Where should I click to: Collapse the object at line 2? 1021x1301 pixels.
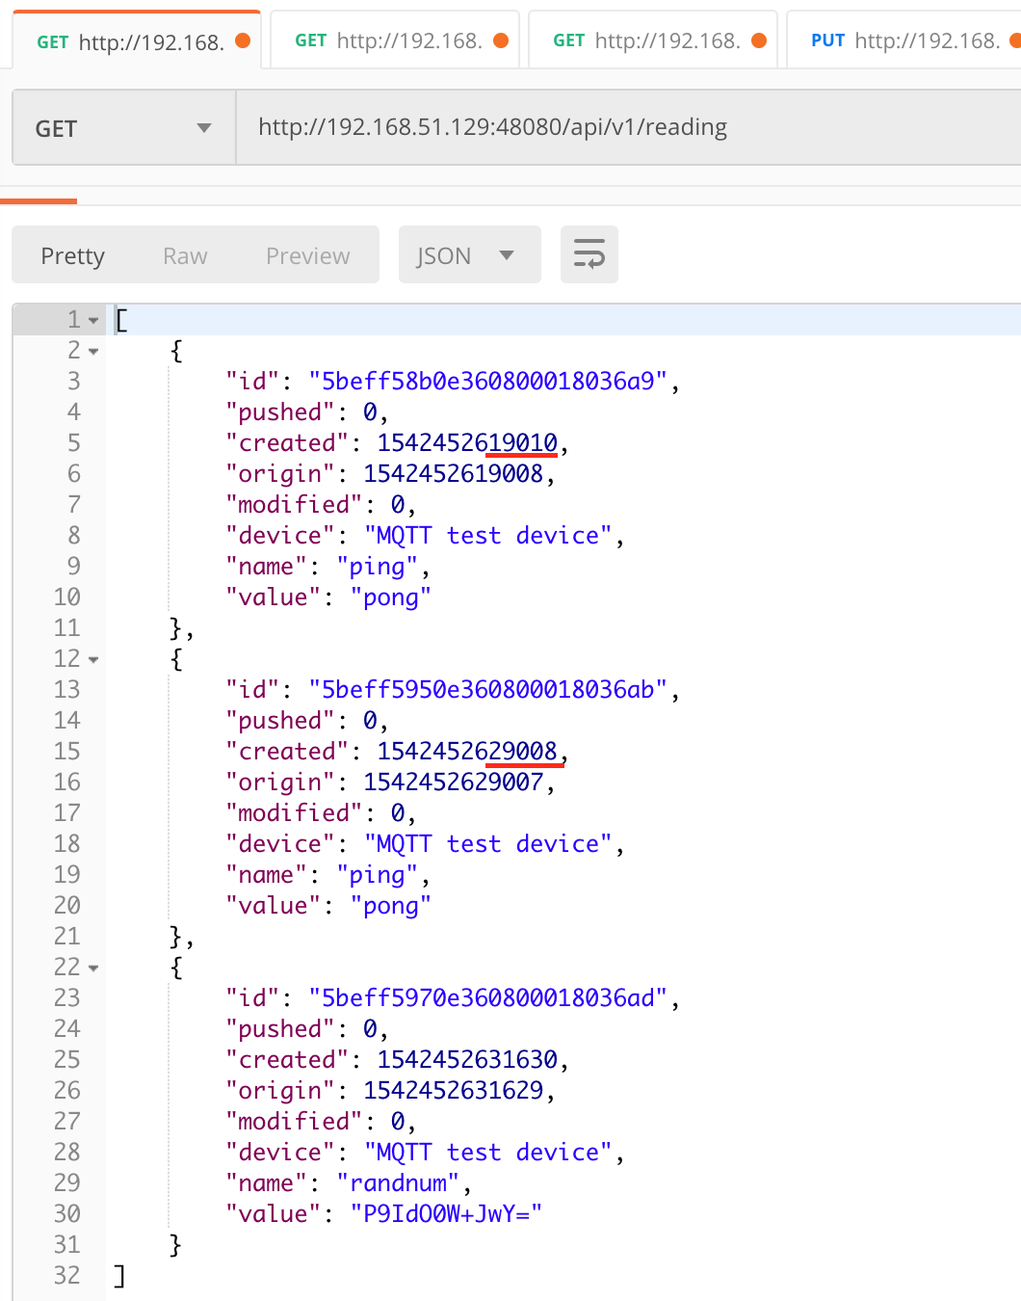[93, 351]
